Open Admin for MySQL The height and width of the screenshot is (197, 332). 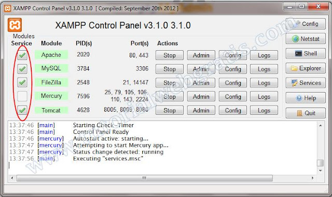click(201, 69)
